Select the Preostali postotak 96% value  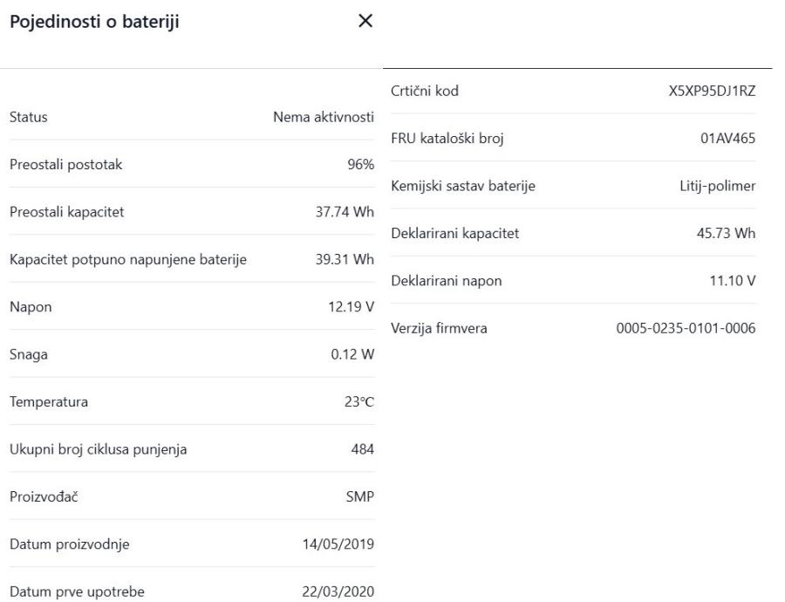(361, 165)
